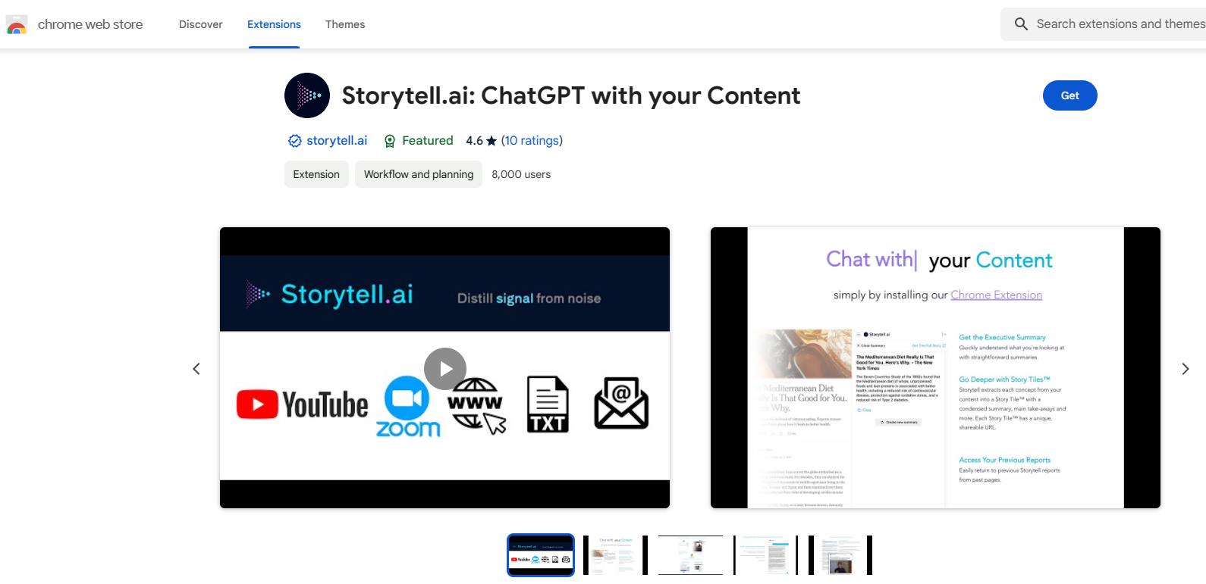The width and height of the screenshot is (1206, 584).
Task: Switch to the Themes tab
Action: point(345,24)
